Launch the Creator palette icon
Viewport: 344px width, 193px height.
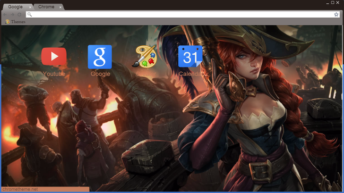pos(145,56)
